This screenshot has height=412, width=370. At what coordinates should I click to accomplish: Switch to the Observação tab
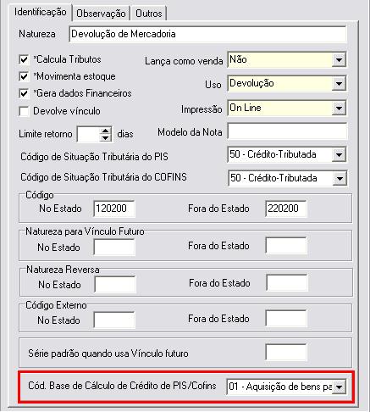[x=101, y=14]
